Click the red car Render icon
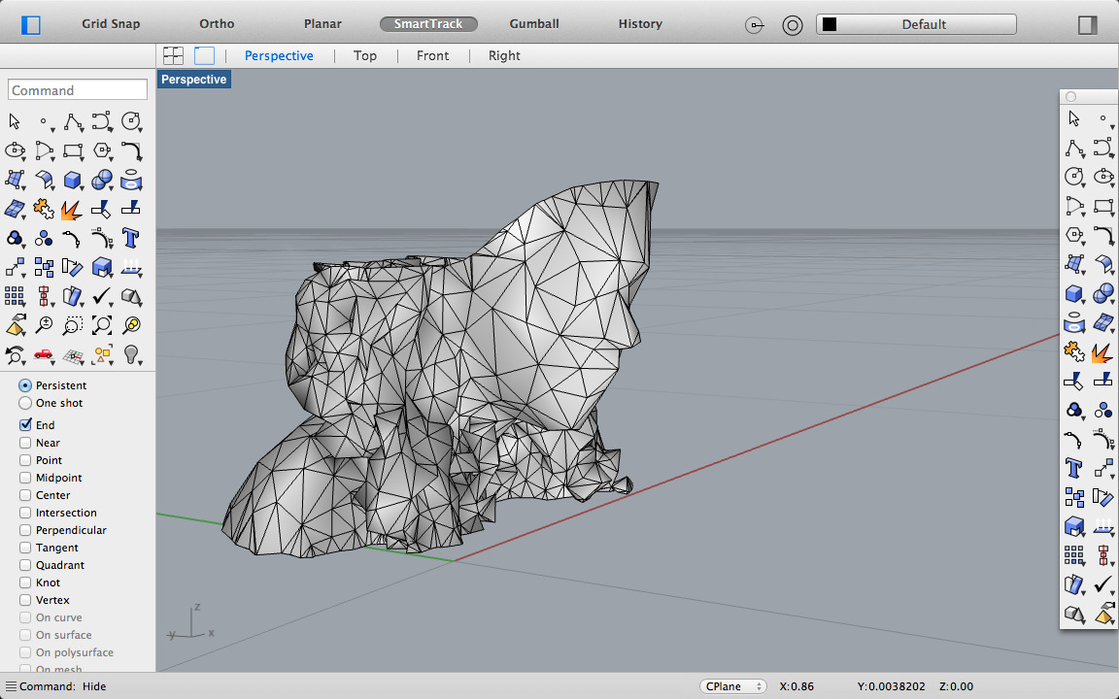 pyautogui.click(x=43, y=354)
